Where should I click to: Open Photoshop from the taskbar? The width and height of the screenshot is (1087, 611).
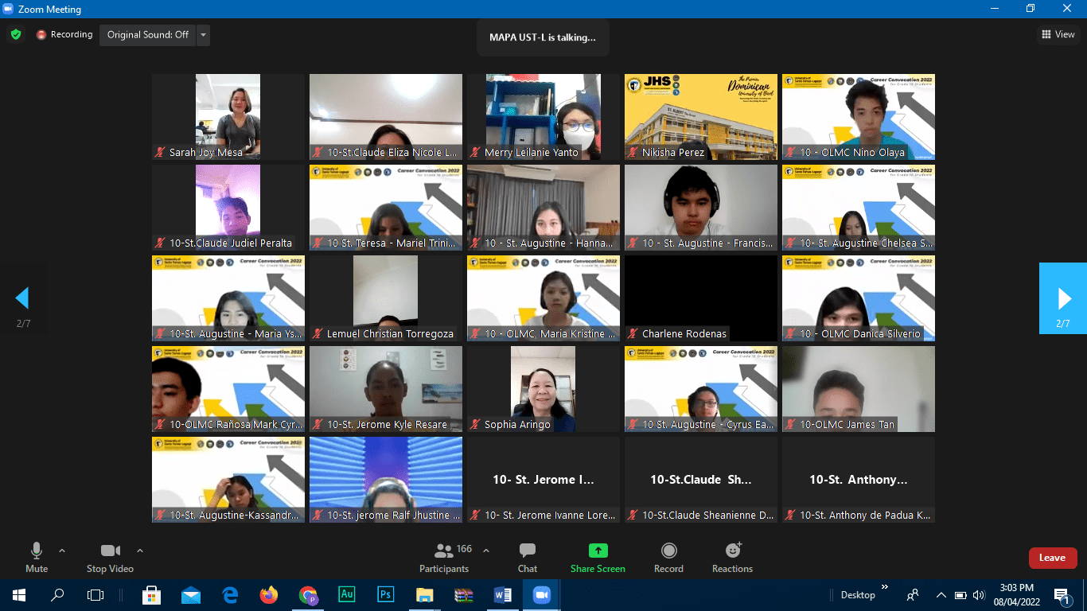[x=386, y=594]
